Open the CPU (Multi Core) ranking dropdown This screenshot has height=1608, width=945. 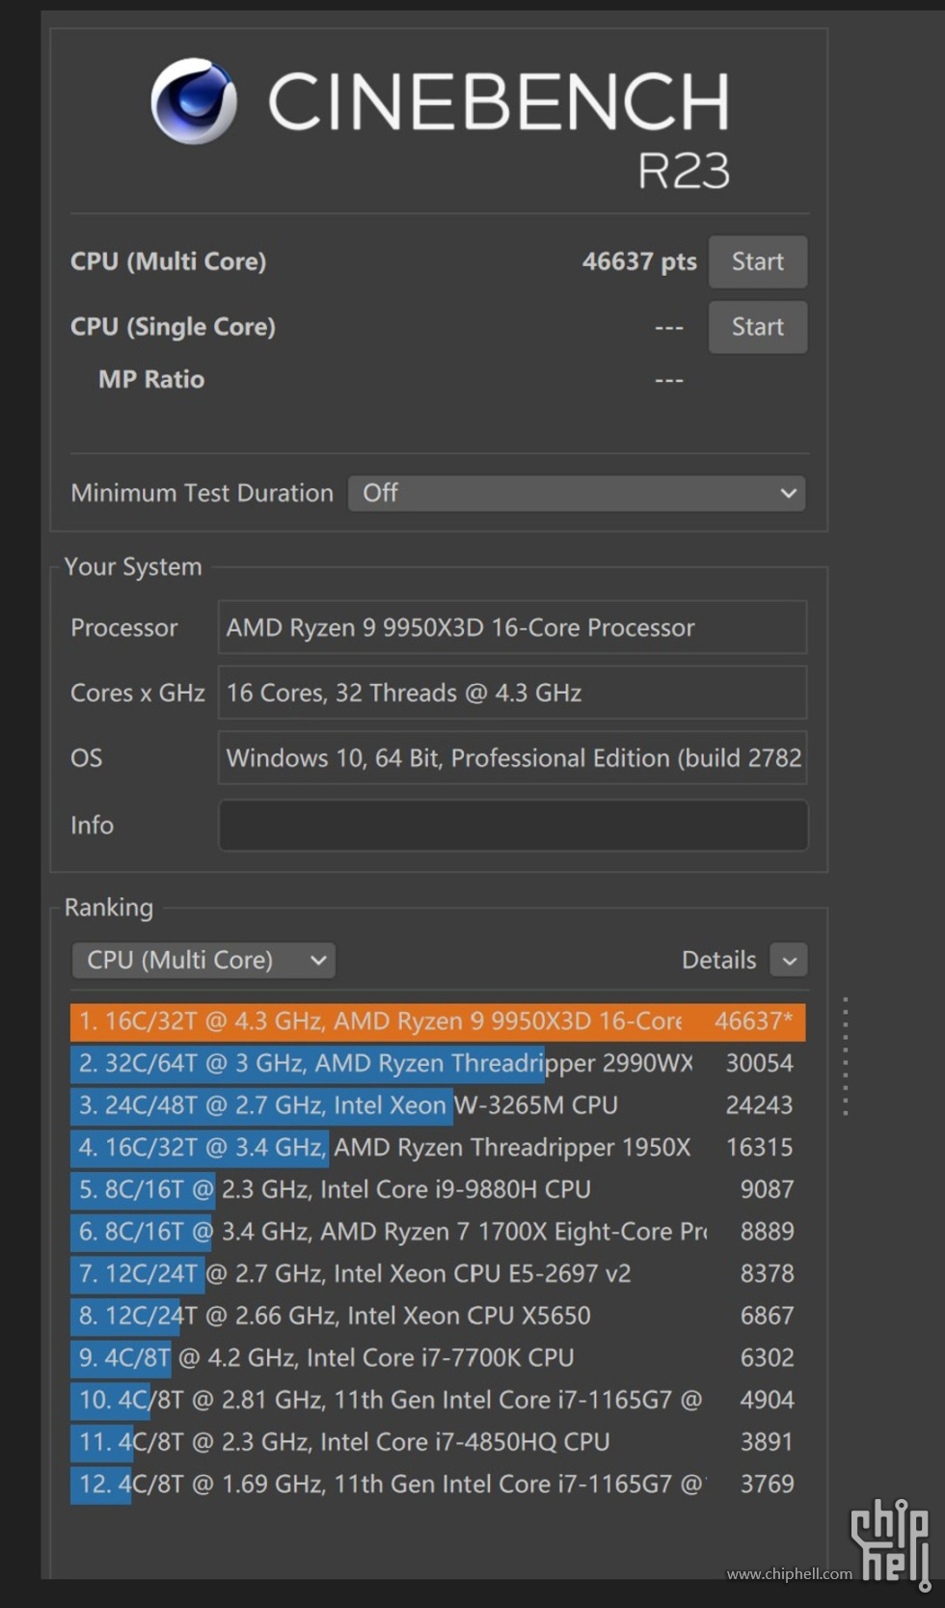point(203,960)
